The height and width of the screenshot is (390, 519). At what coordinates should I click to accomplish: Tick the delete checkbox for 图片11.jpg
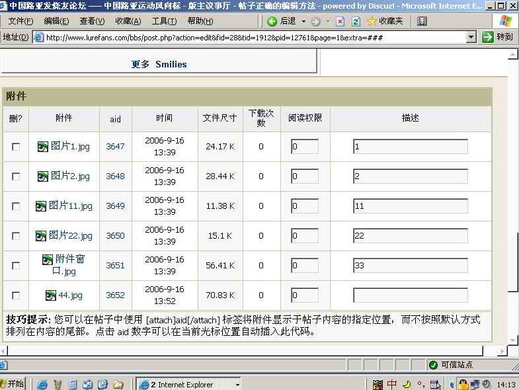point(16,206)
